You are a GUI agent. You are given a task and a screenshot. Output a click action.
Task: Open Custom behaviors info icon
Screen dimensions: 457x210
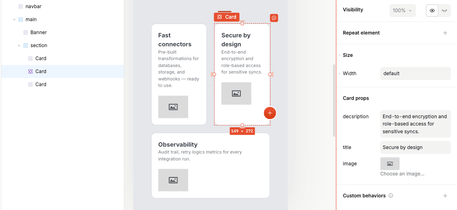[391, 196]
